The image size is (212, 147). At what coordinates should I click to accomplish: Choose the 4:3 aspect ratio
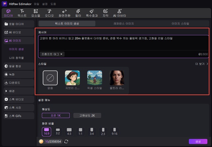pyautogui.click(x=69, y=132)
